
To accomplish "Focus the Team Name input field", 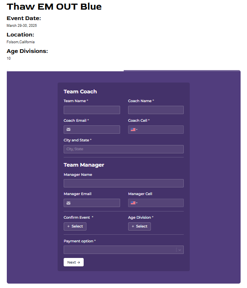I will pos(92,110).
